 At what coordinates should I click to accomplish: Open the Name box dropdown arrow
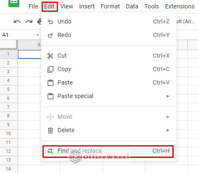tap(37, 35)
